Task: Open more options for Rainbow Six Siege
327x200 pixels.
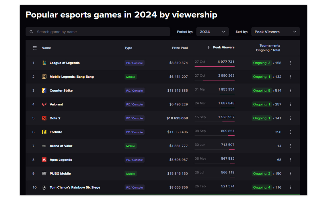Action: click(291, 187)
